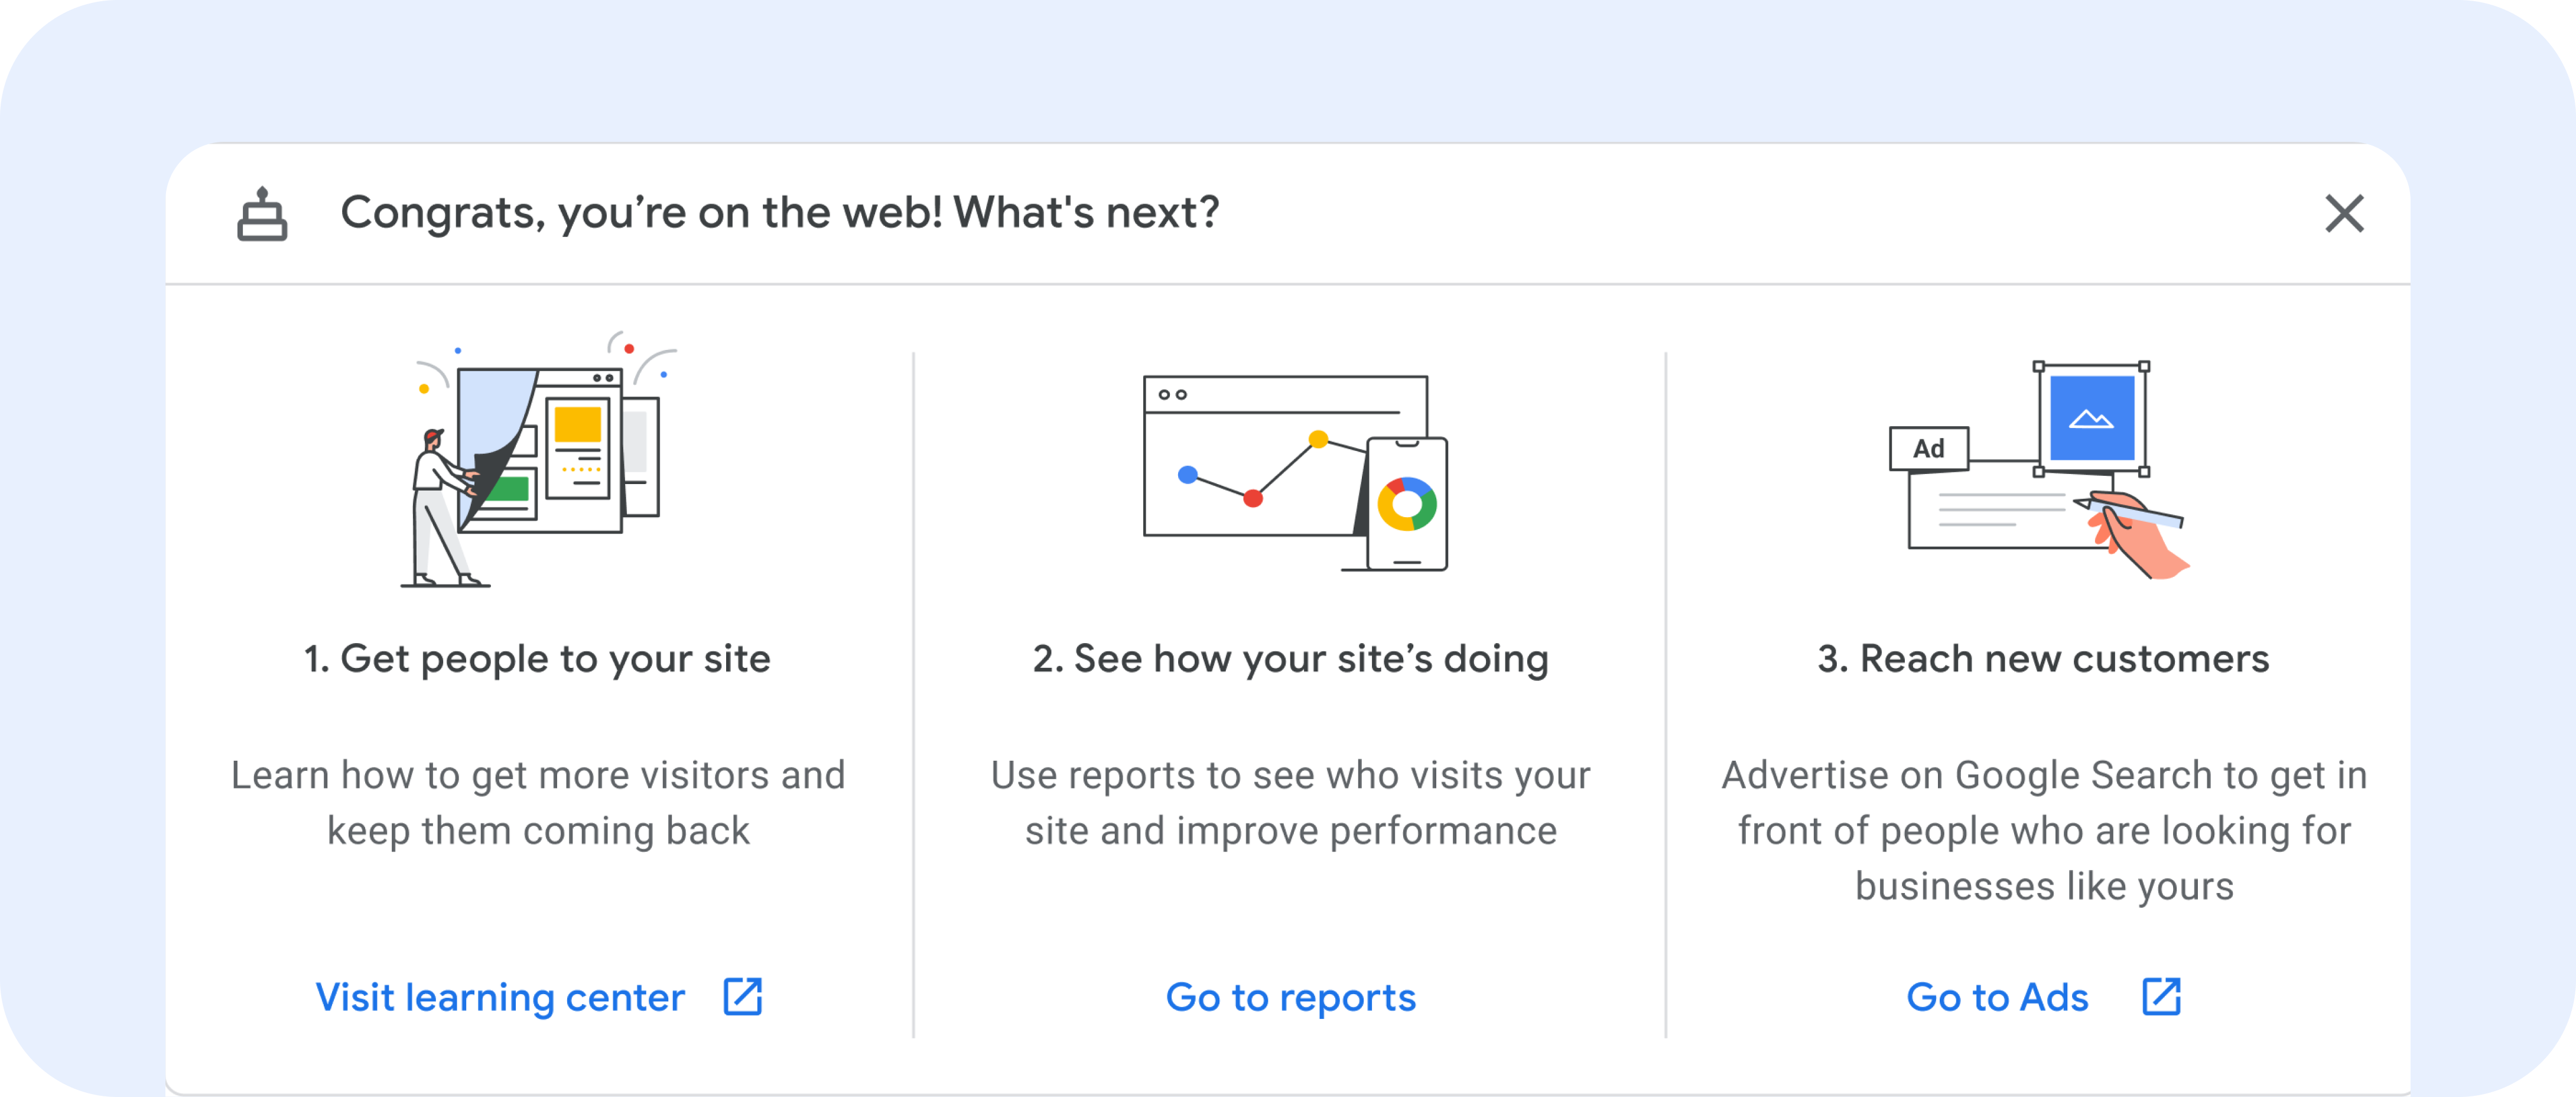The height and width of the screenshot is (1097, 2576).
Task: Close the Congrats banner with X
Action: (2344, 214)
